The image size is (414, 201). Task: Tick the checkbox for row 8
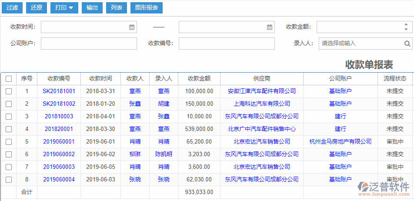[x=9, y=180]
